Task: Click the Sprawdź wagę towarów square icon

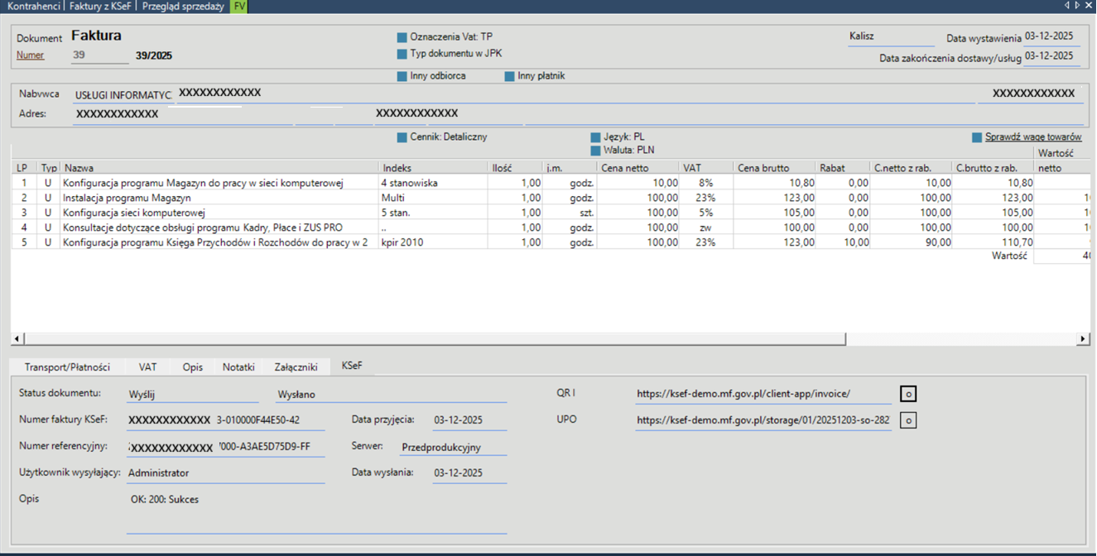Action: pyautogui.click(x=977, y=137)
